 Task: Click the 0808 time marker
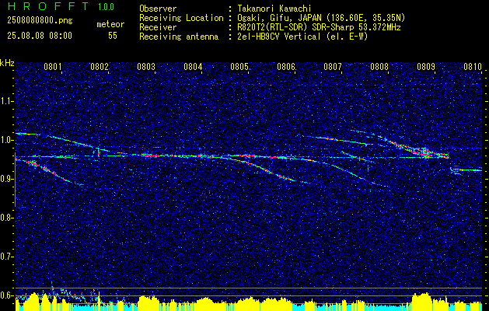tap(379, 67)
